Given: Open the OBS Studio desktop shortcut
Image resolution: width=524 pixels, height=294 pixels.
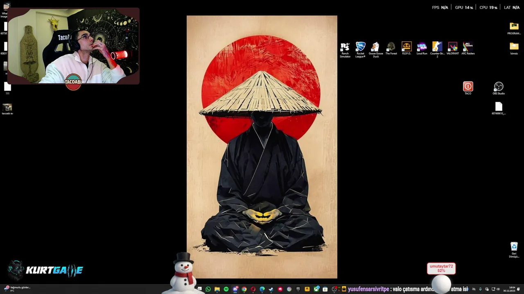Looking at the screenshot, I should click(499, 88).
